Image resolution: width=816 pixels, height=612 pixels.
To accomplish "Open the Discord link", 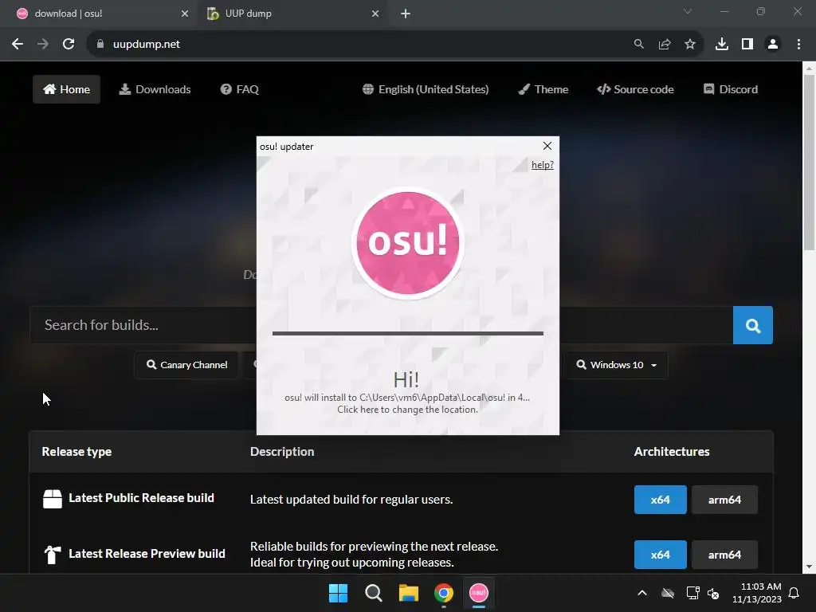I will [731, 89].
